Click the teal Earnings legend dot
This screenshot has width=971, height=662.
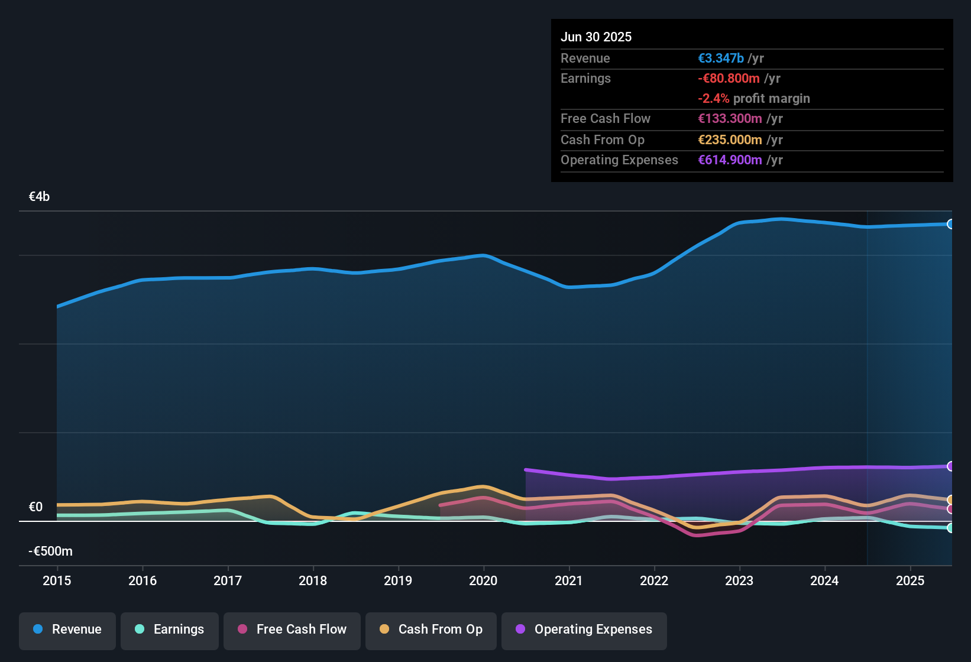(x=140, y=629)
